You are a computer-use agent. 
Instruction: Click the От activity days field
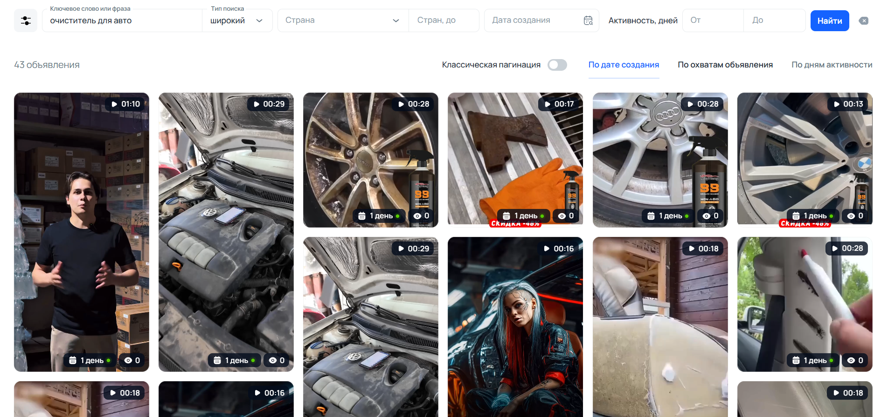(713, 20)
